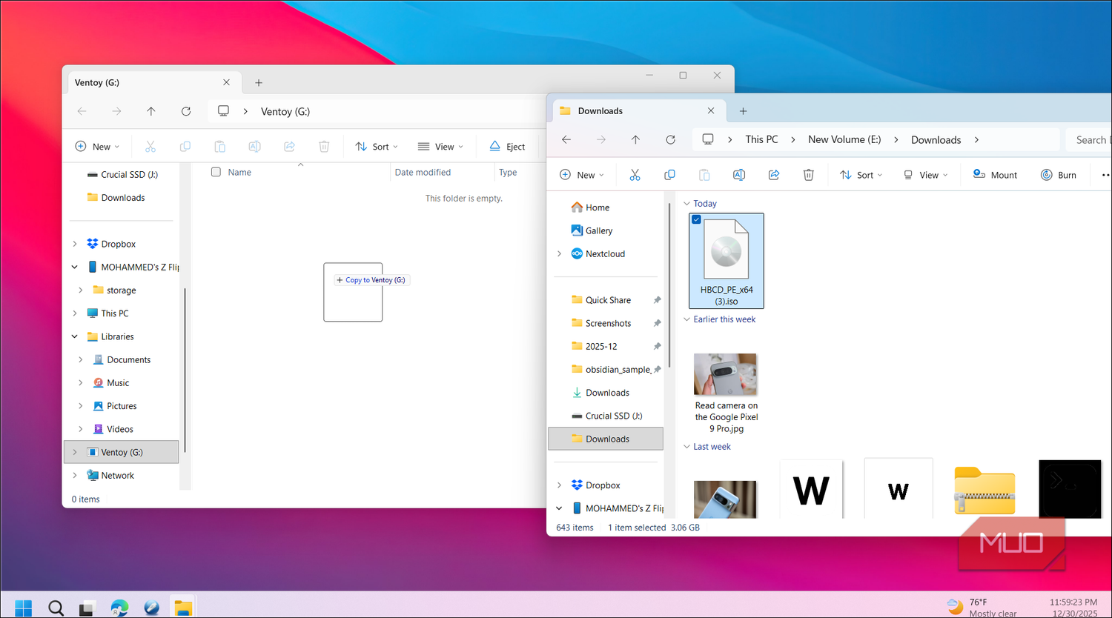Image resolution: width=1112 pixels, height=618 pixels.
Task: Open Microsoft Edge from the taskbar
Action: tap(119, 608)
